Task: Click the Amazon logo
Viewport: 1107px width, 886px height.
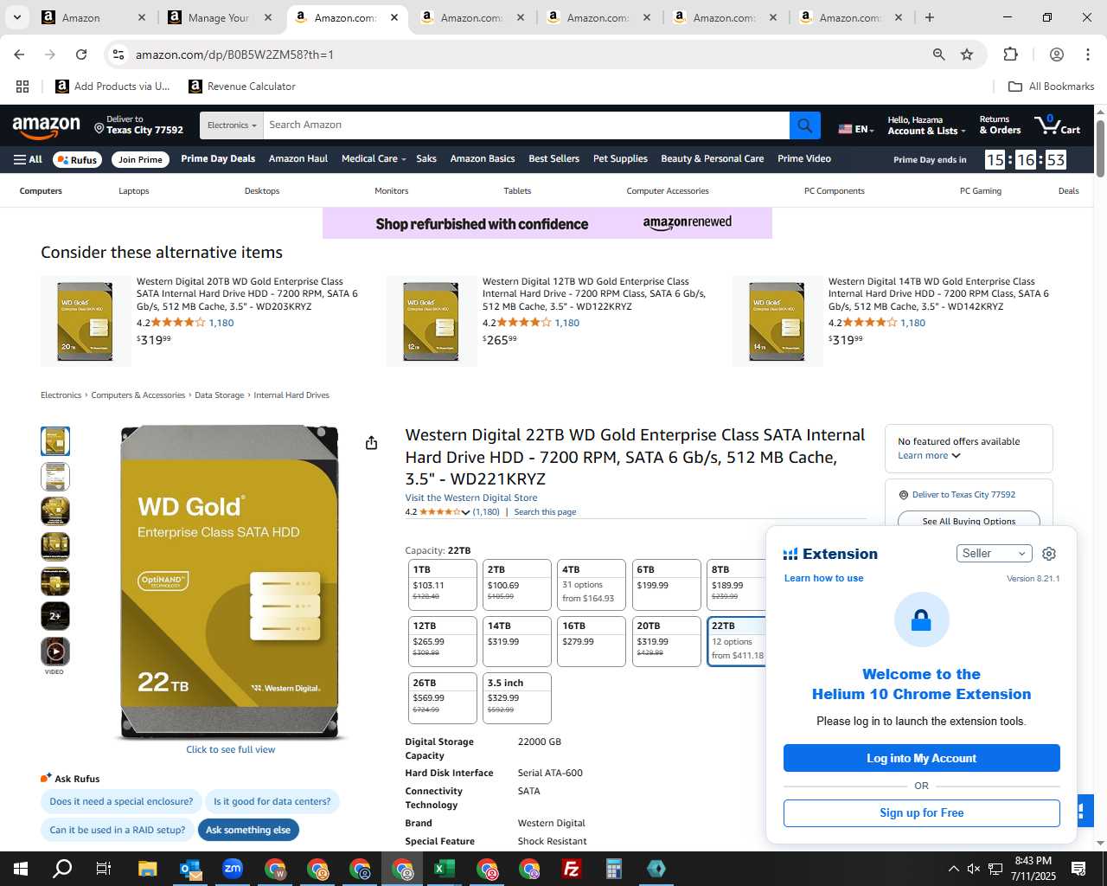Action: (47, 126)
